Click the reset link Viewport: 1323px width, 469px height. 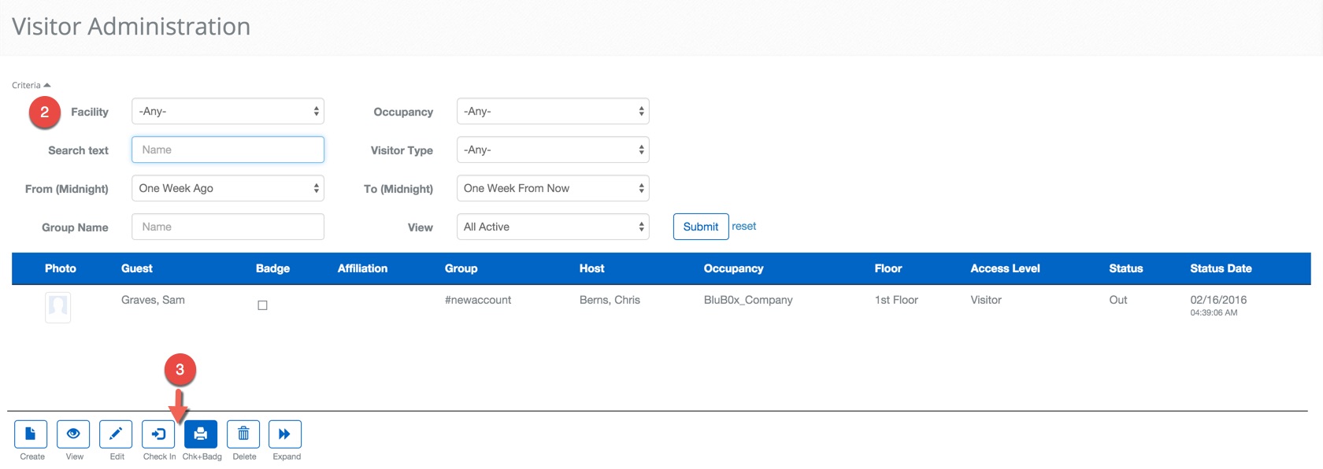click(744, 227)
